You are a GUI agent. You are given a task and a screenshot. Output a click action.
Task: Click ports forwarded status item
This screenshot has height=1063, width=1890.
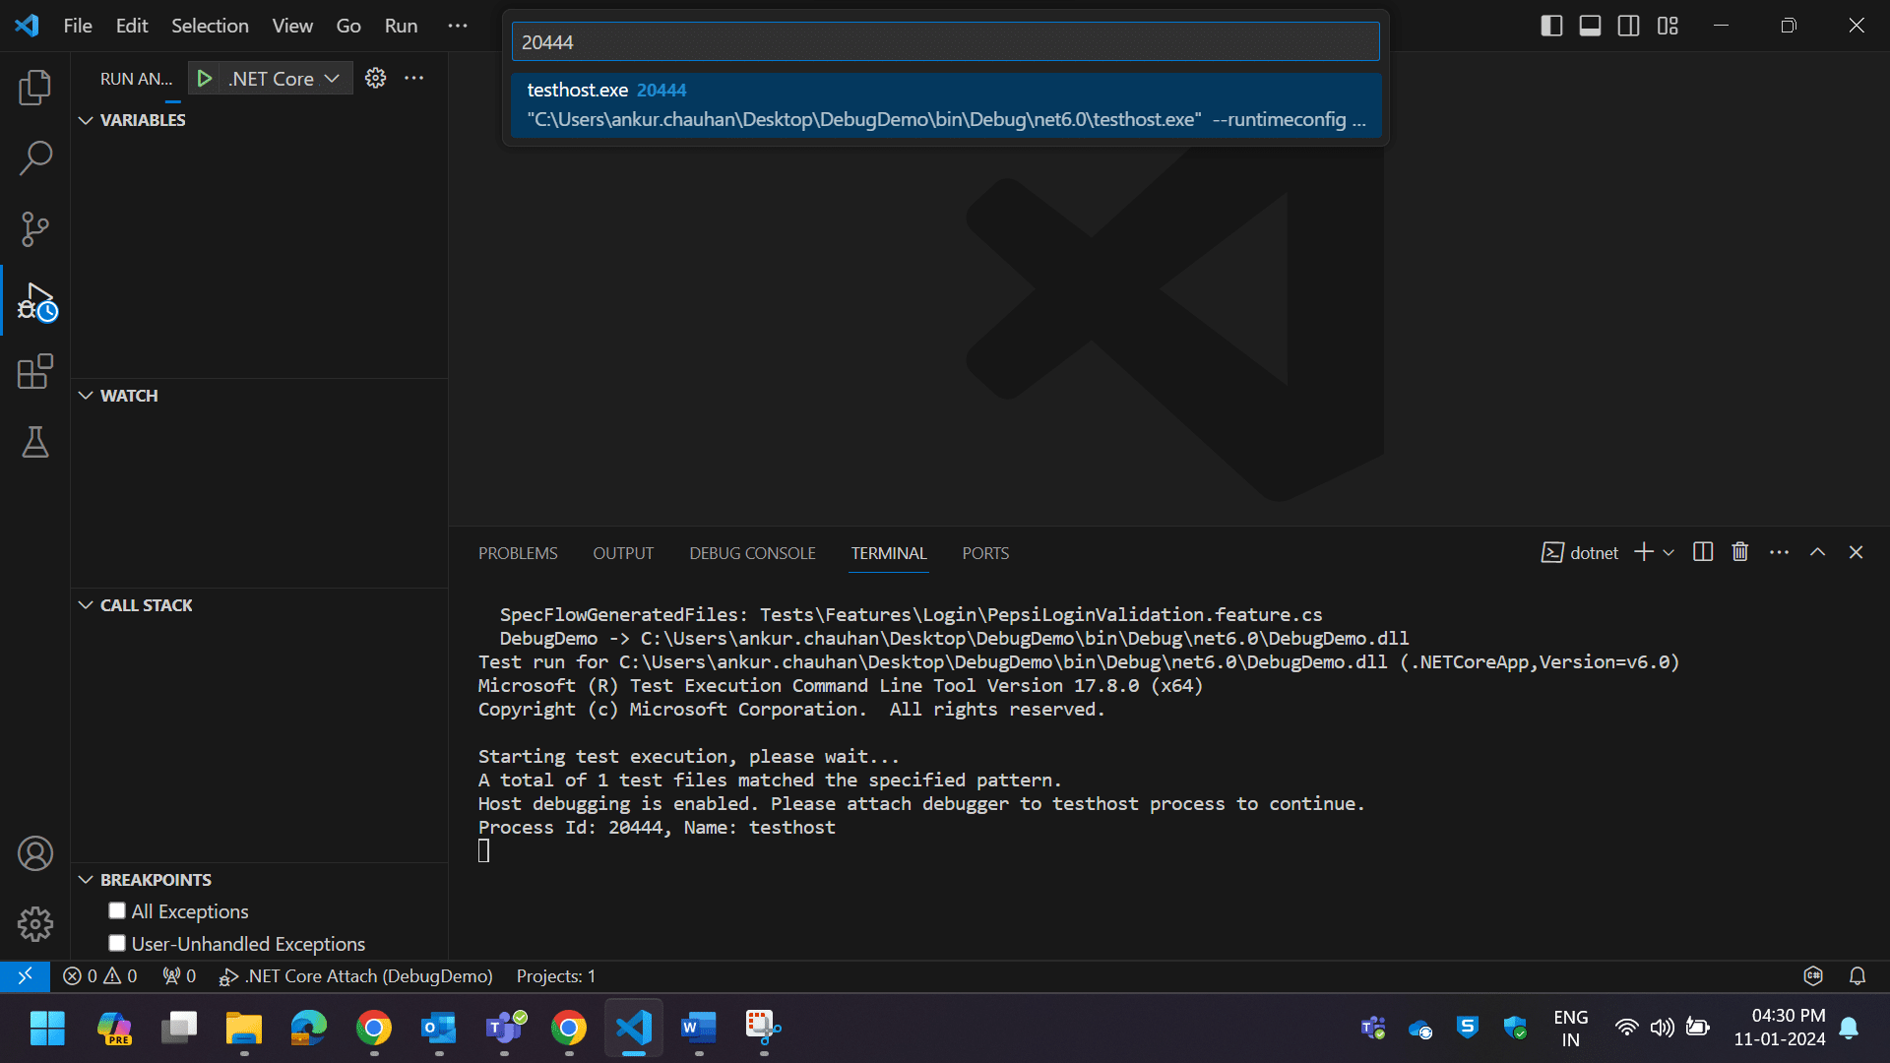click(179, 976)
